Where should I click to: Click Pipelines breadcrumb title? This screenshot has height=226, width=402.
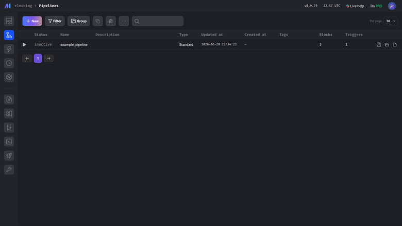point(49,6)
